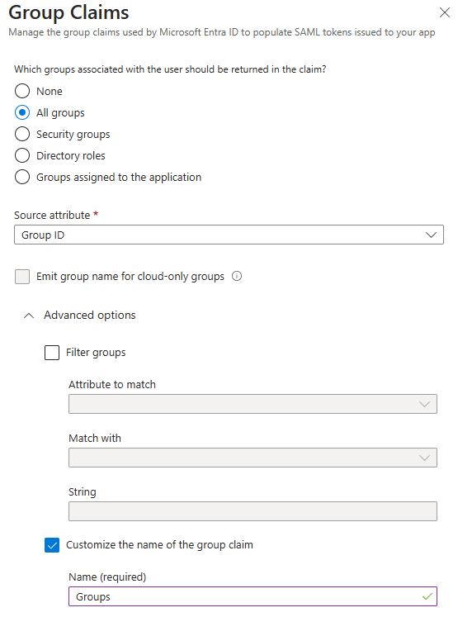Open the Match with dropdown
Image resolution: width=458 pixels, height=617 pixels.
coord(253,458)
